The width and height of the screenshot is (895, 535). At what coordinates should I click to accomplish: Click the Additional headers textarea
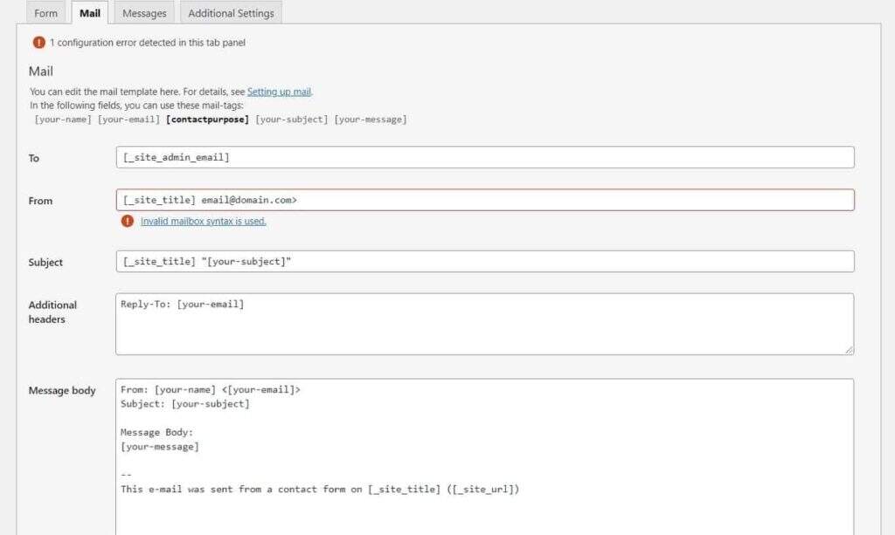(484, 324)
